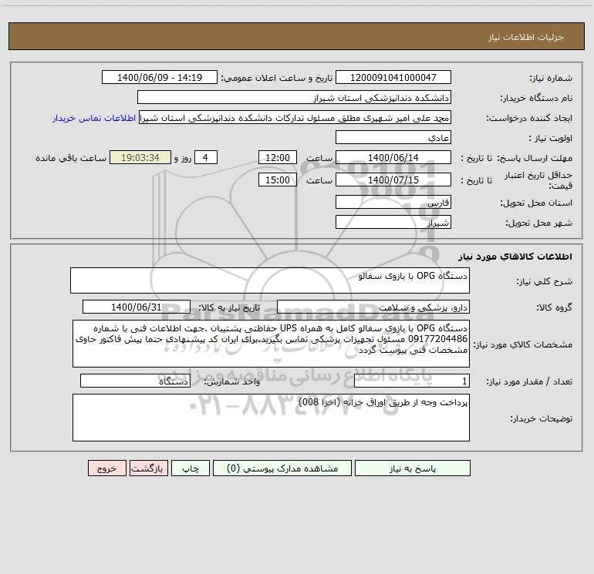Click label تاریخ و ساعت اعلان عمومی:
The height and width of the screenshot is (574, 594).
pos(277,78)
